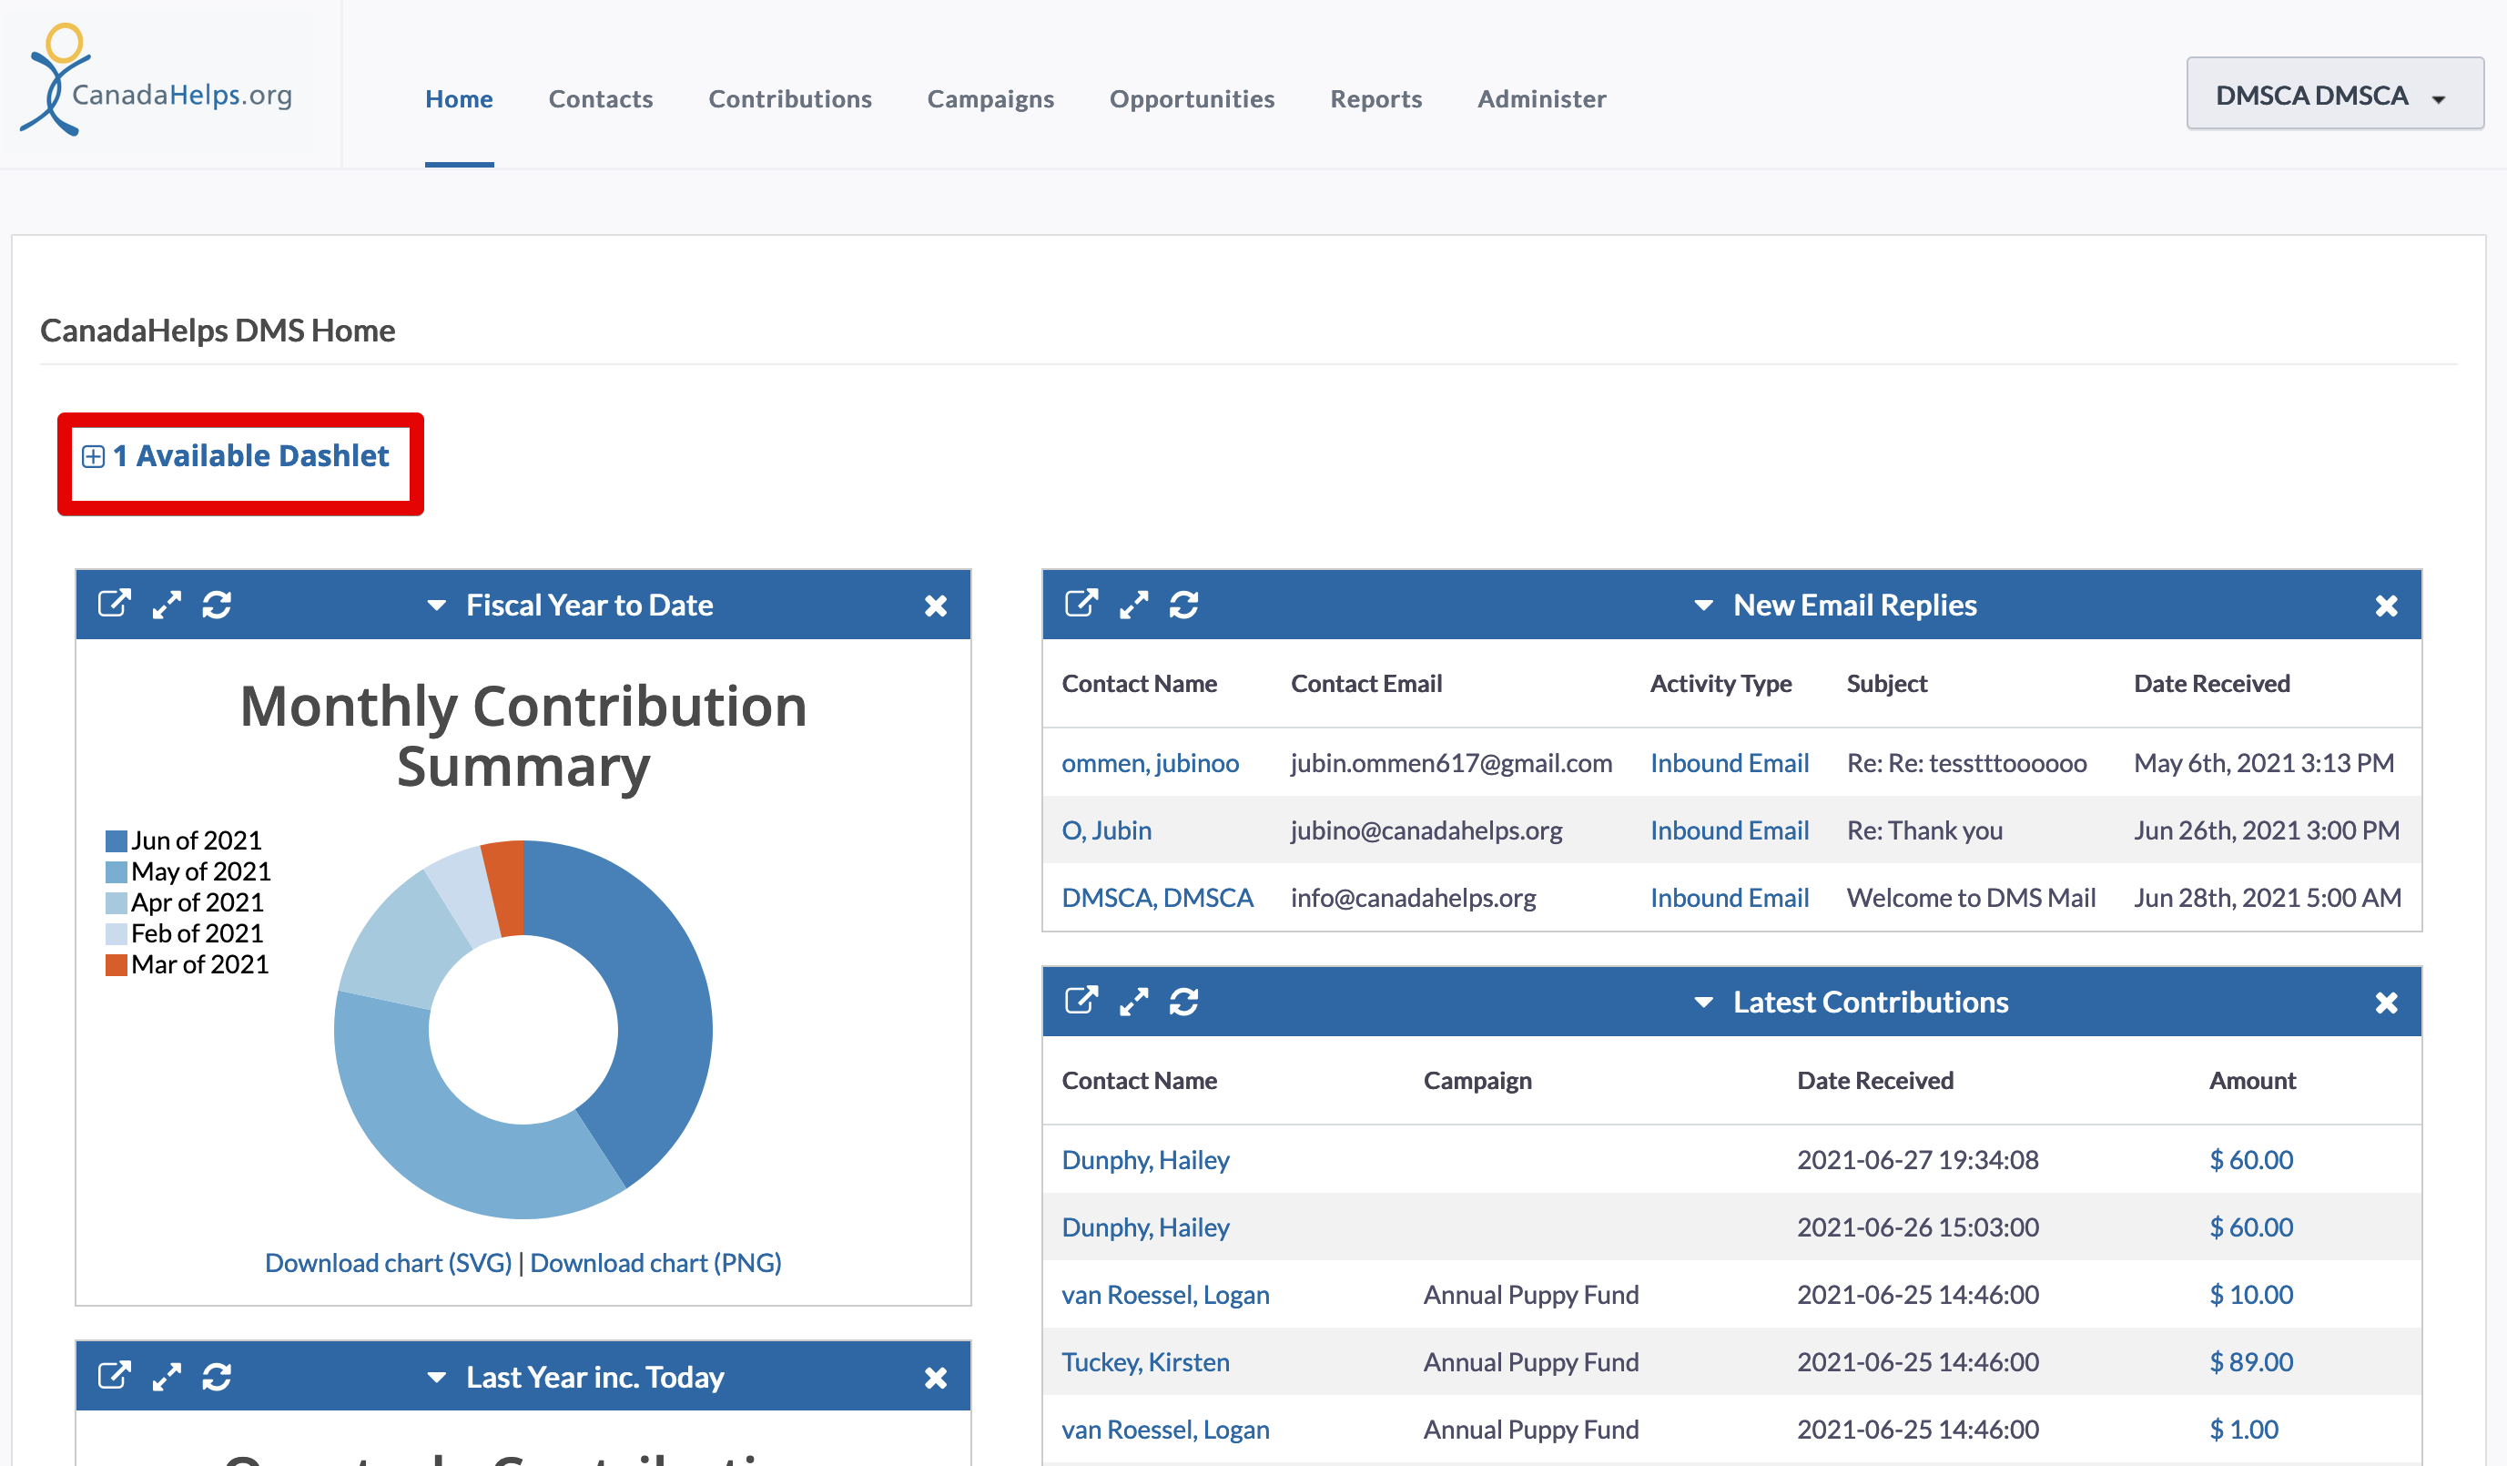The width and height of the screenshot is (2507, 1466).
Task: Open the Contacts menu
Action: (x=601, y=98)
